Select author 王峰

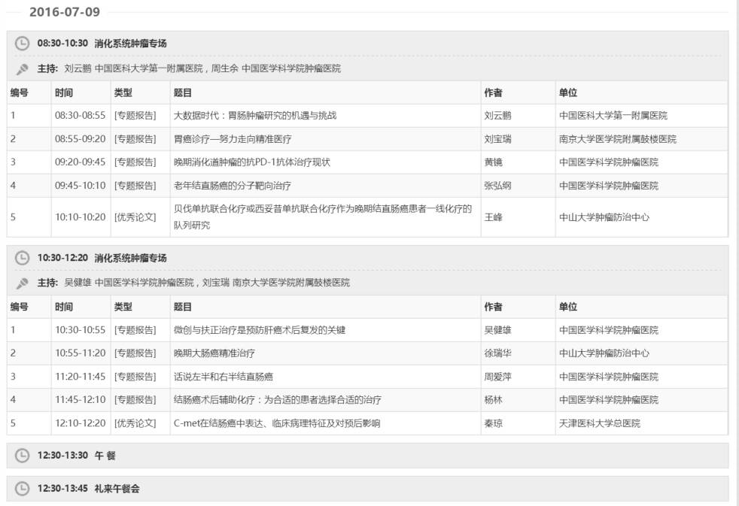[x=493, y=217]
